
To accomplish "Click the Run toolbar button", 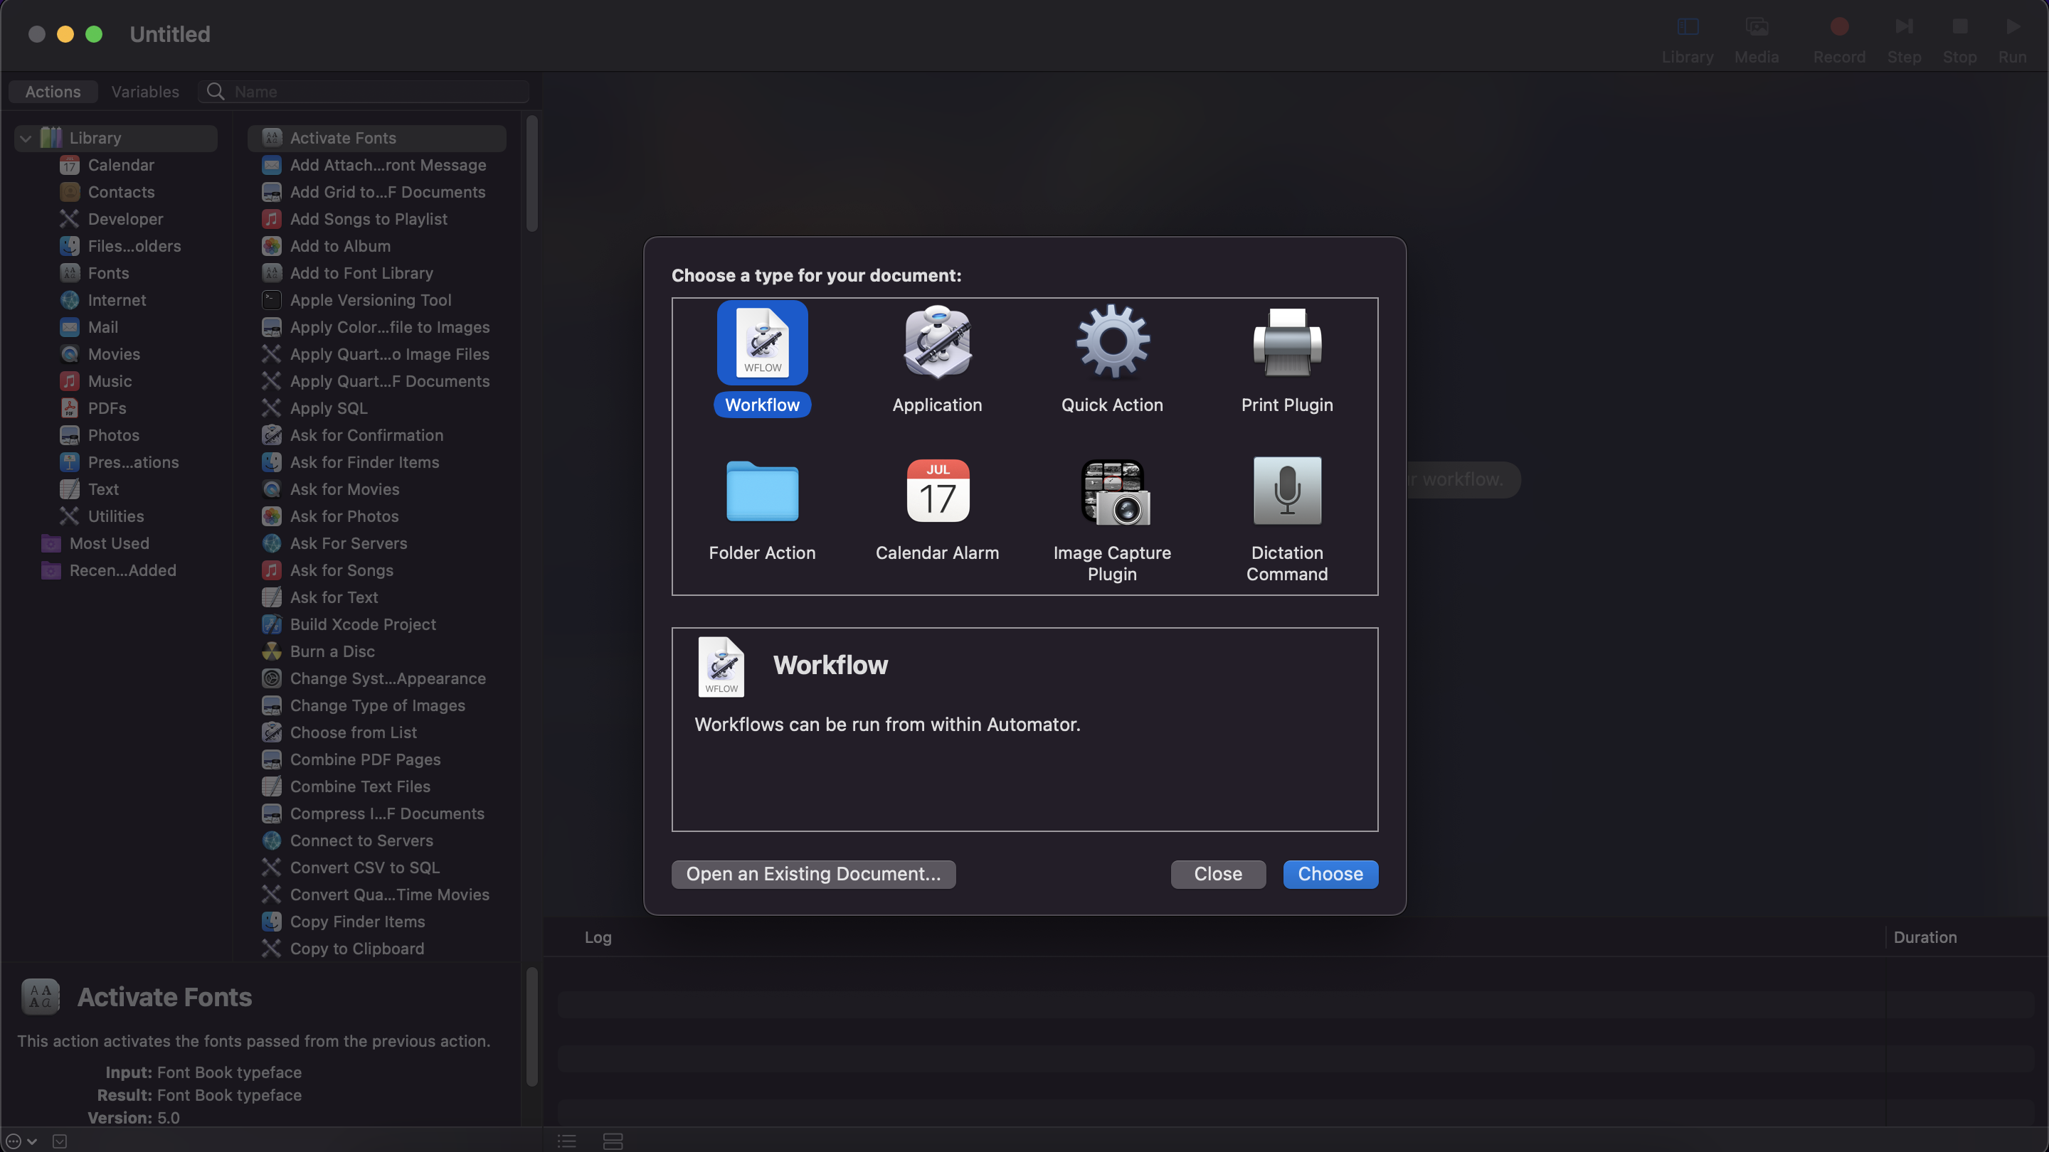I will tap(2013, 27).
